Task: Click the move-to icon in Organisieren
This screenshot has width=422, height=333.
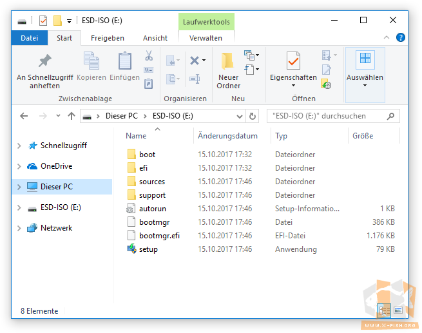Action: click(171, 61)
